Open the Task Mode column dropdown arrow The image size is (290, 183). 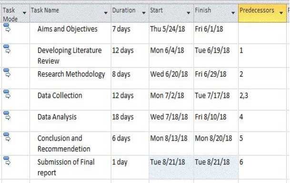(x=24, y=13)
